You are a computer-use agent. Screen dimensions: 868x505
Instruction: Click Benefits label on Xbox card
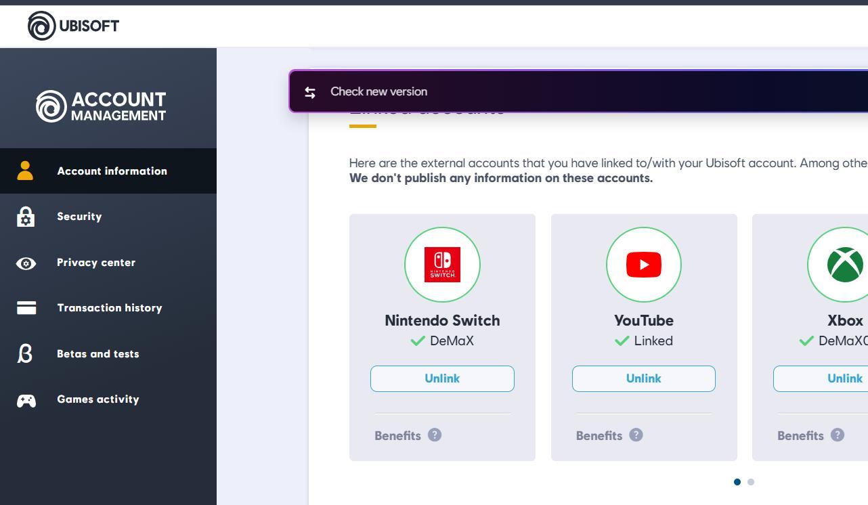pos(800,436)
